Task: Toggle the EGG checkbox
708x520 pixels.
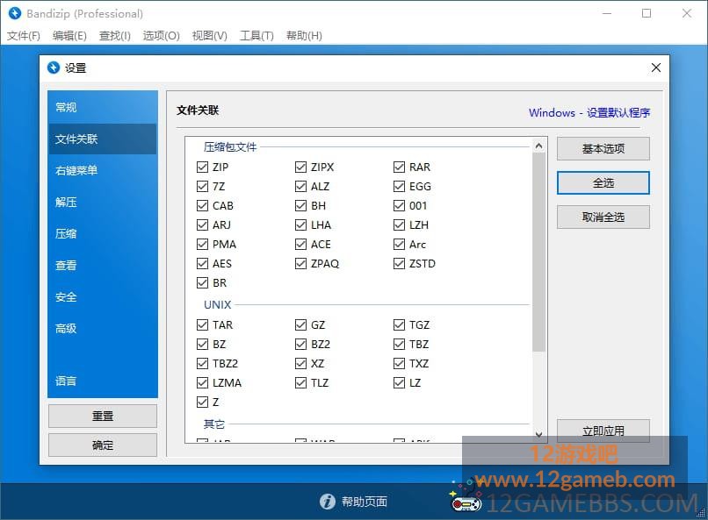Action: tap(399, 186)
